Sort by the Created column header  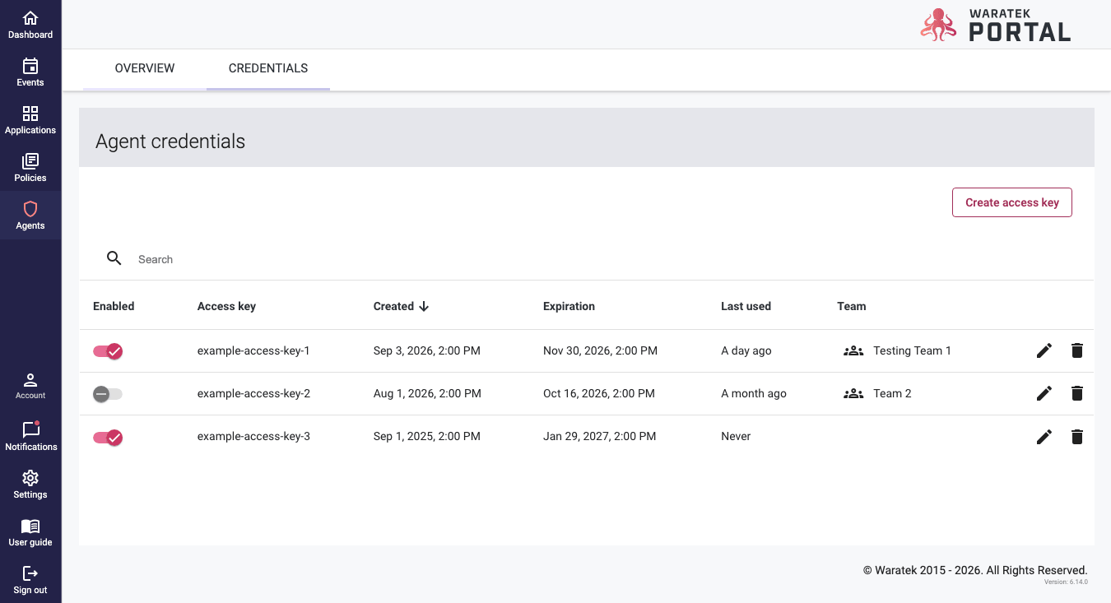coord(402,306)
